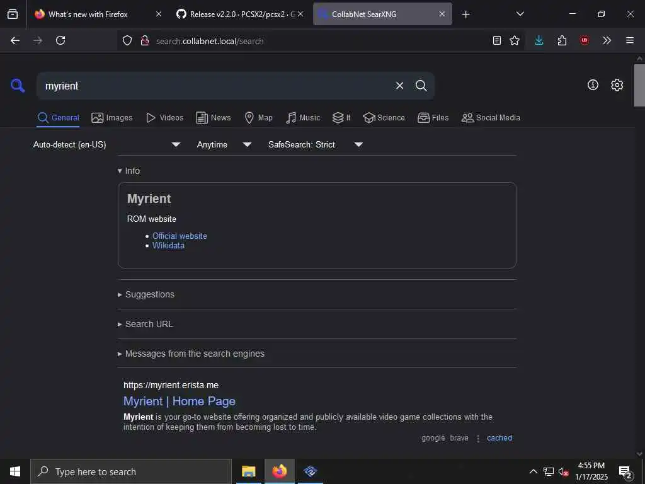Show more tools with the double-chevron icon

tap(607, 40)
